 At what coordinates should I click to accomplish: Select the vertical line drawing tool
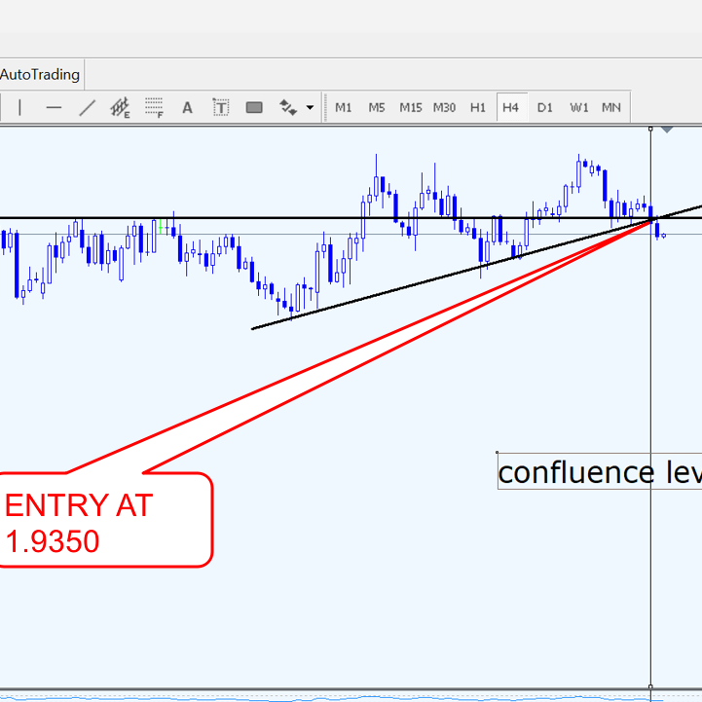pos(19,107)
